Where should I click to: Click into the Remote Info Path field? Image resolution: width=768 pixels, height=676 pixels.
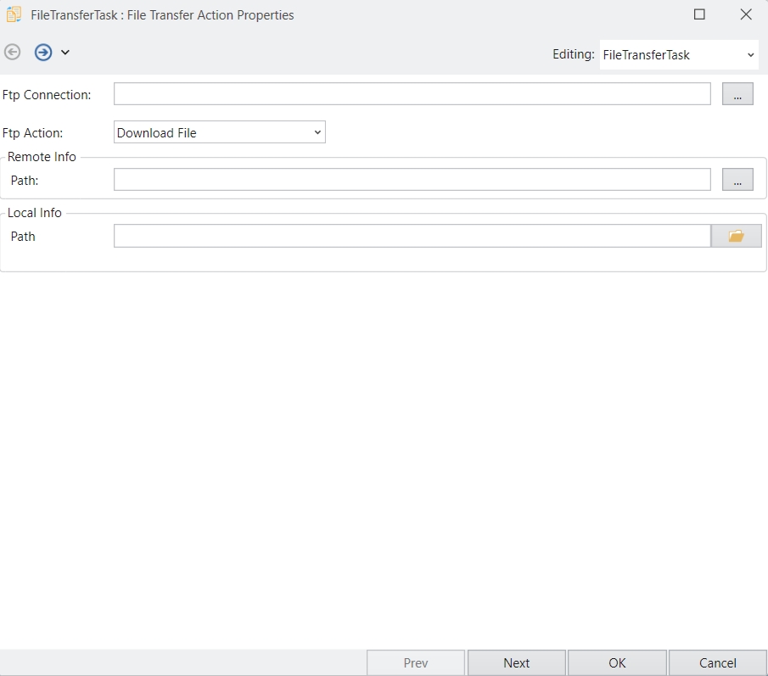tap(412, 180)
